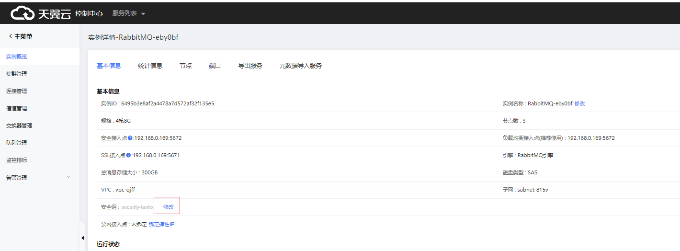This screenshot has width=680, height=251.
Task: Click help icon beside SSL接入点
Action: point(128,155)
